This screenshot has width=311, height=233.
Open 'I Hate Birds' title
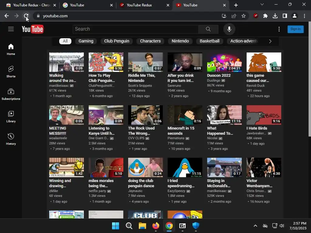click(257, 128)
